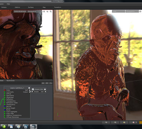
Task: Open the fourth taskbar application icon
Action: pyautogui.click(x=26, y=126)
